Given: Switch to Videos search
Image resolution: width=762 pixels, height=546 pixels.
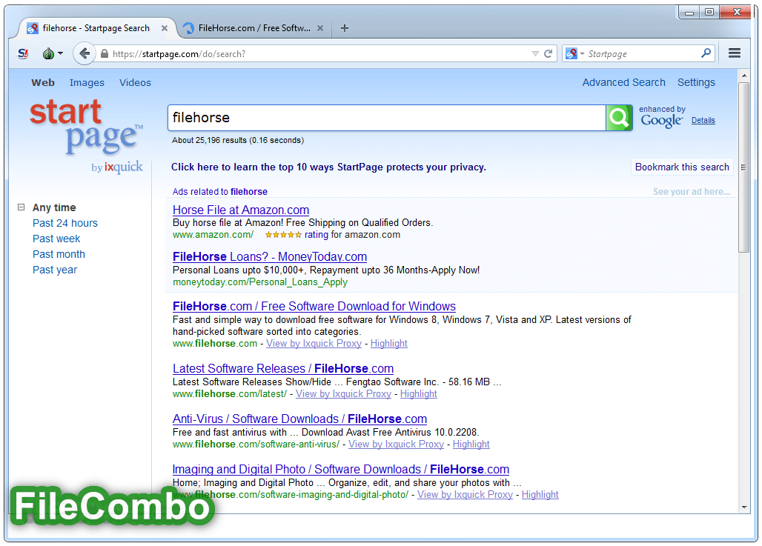Looking at the screenshot, I should coord(135,82).
